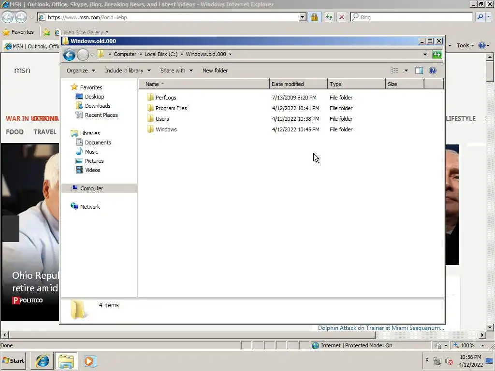Open Explorer Help icon
Image resolution: width=495 pixels, height=371 pixels.
pyautogui.click(x=433, y=71)
